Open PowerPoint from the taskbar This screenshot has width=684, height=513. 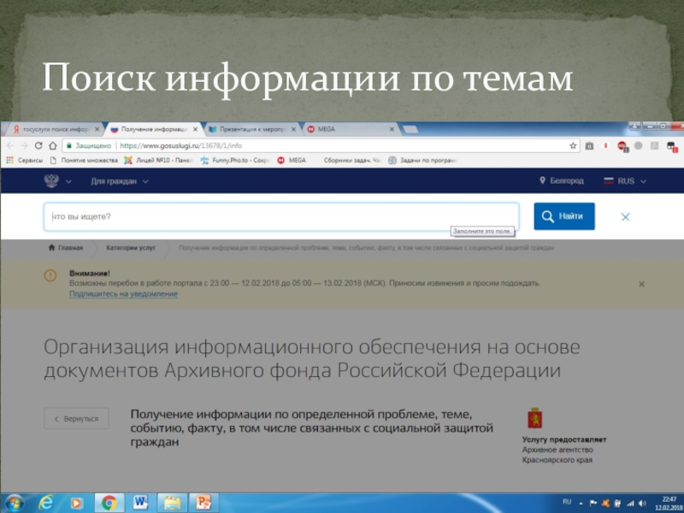click(203, 502)
